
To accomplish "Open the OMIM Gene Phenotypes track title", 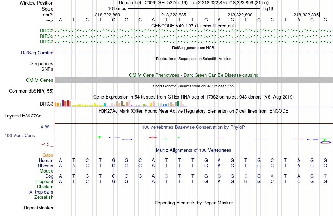I will tap(193, 75).
